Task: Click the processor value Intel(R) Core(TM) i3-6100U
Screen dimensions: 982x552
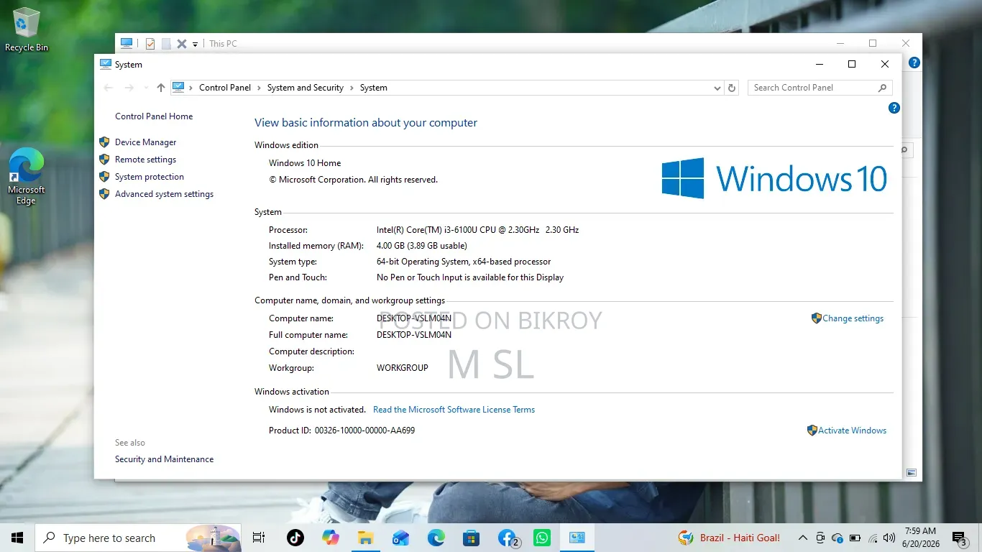Action: pyautogui.click(x=477, y=230)
